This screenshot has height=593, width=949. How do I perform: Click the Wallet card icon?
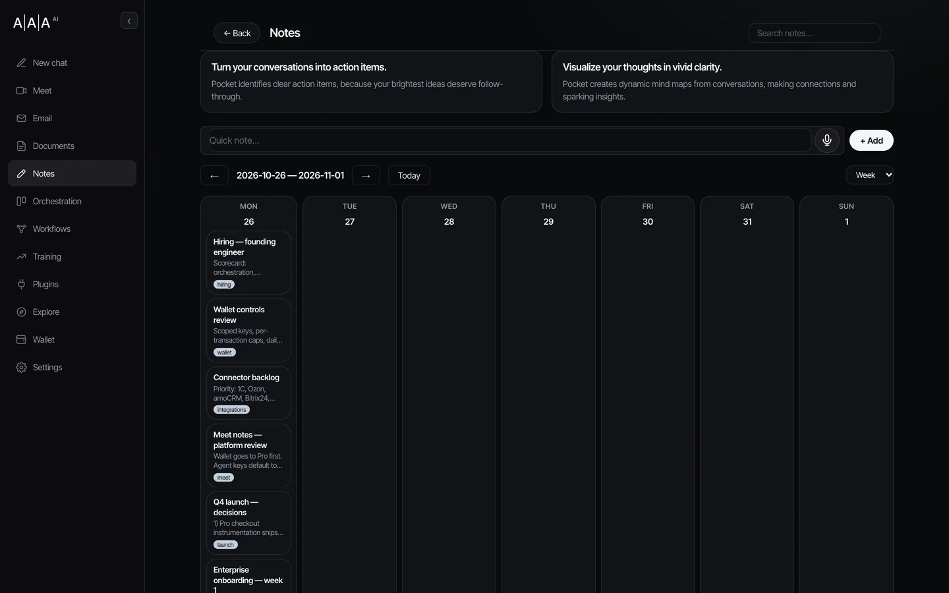pyautogui.click(x=21, y=340)
